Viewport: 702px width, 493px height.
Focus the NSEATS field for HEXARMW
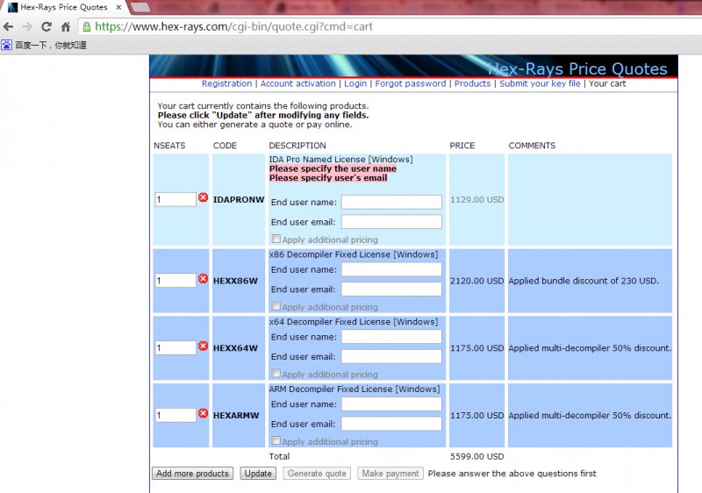pyautogui.click(x=175, y=415)
